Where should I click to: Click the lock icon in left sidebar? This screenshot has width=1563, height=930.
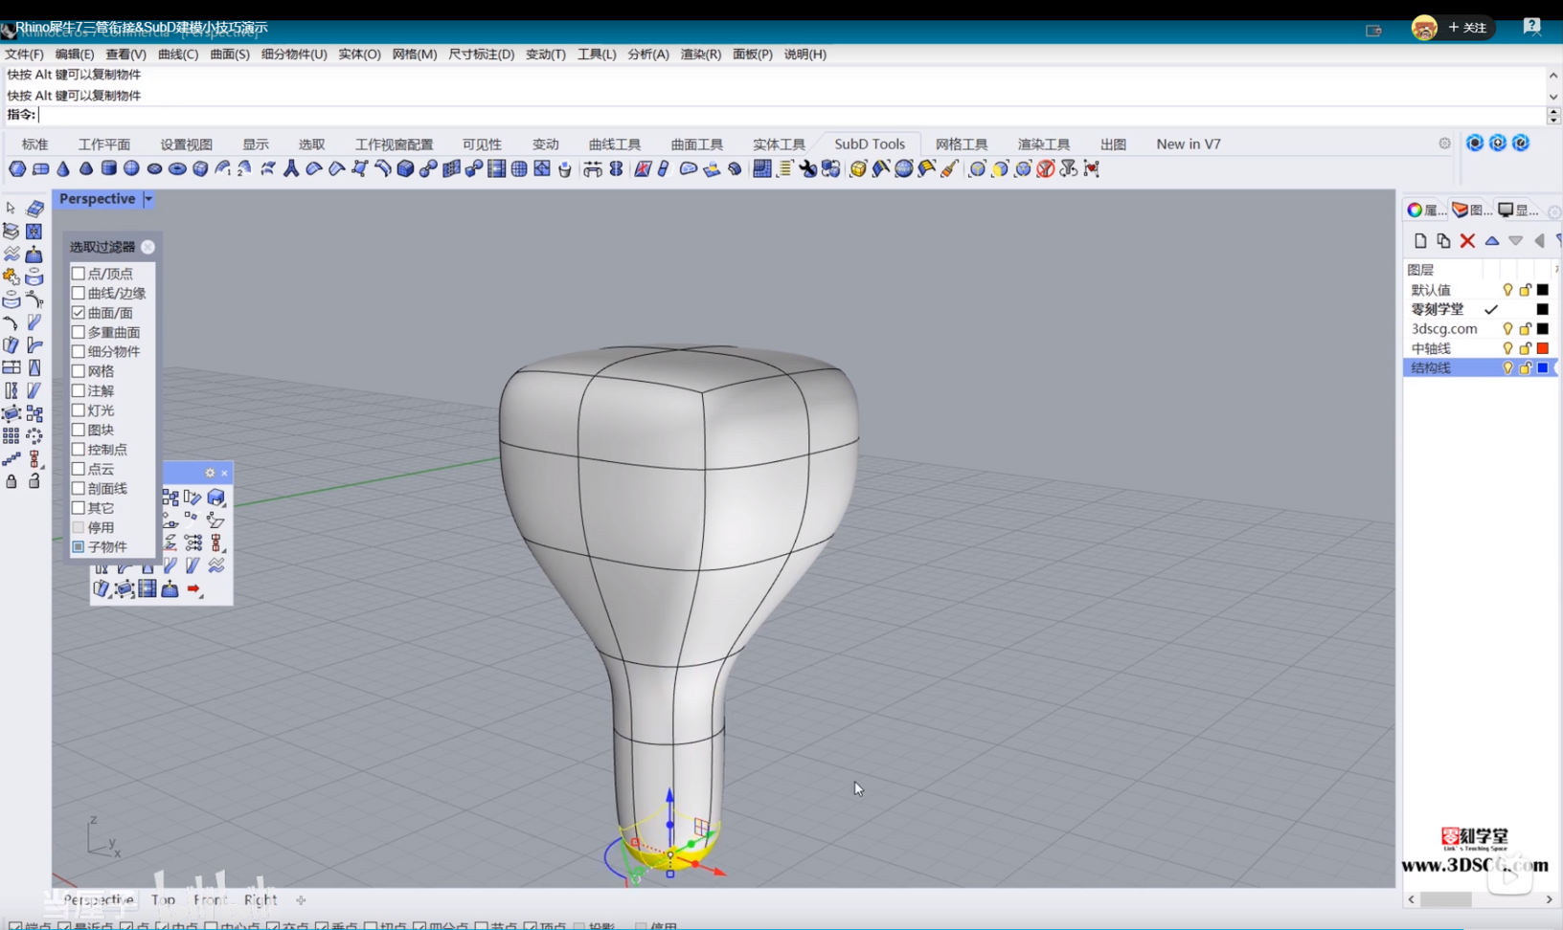click(11, 481)
